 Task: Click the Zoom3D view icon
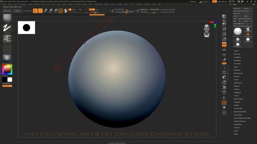(x=224, y=82)
